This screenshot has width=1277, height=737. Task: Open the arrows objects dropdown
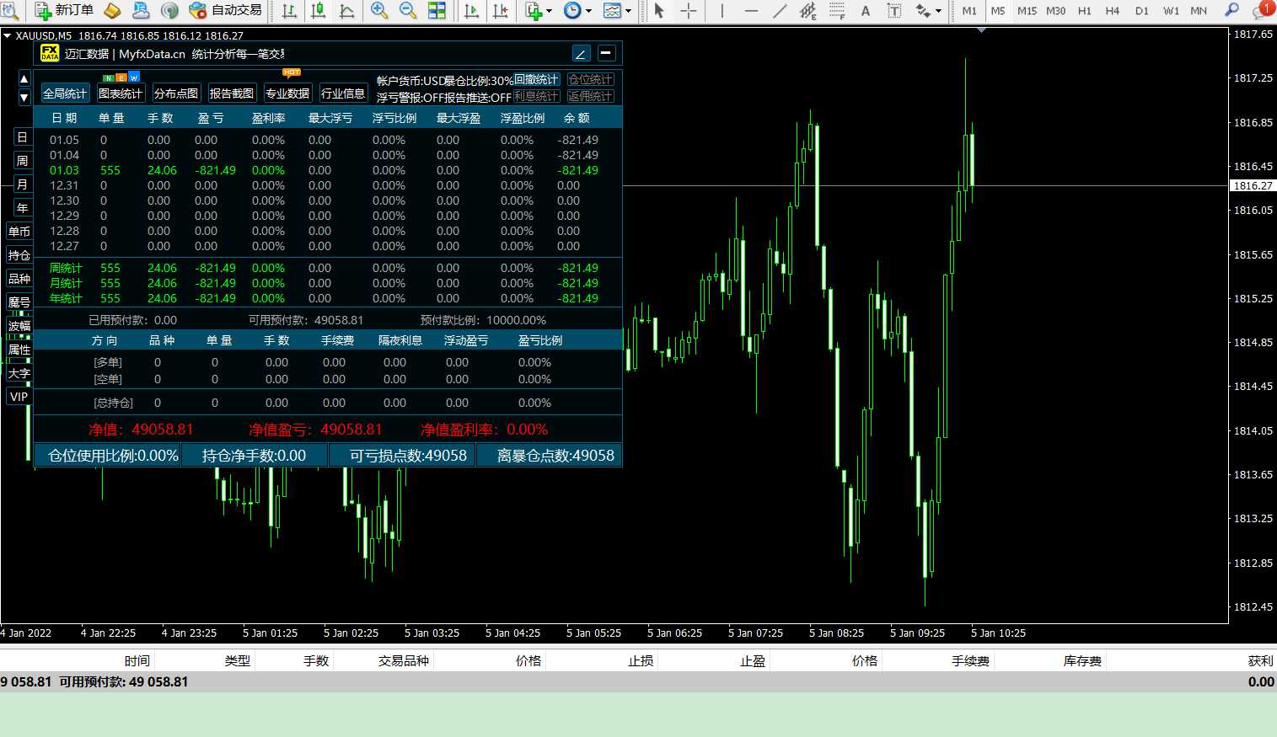point(928,10)
